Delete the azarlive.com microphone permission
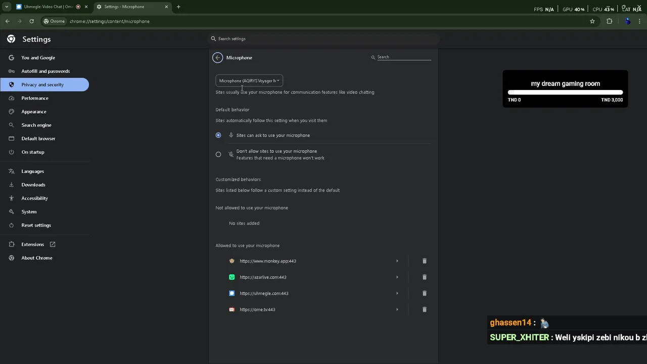The image size is (647, 364). point(425,277)
